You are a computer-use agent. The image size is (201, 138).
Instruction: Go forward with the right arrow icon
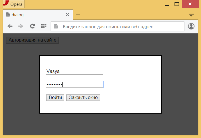coord(21,26)
